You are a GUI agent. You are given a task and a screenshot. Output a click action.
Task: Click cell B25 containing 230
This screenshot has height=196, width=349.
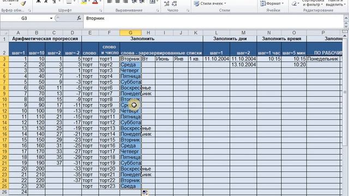37,186
